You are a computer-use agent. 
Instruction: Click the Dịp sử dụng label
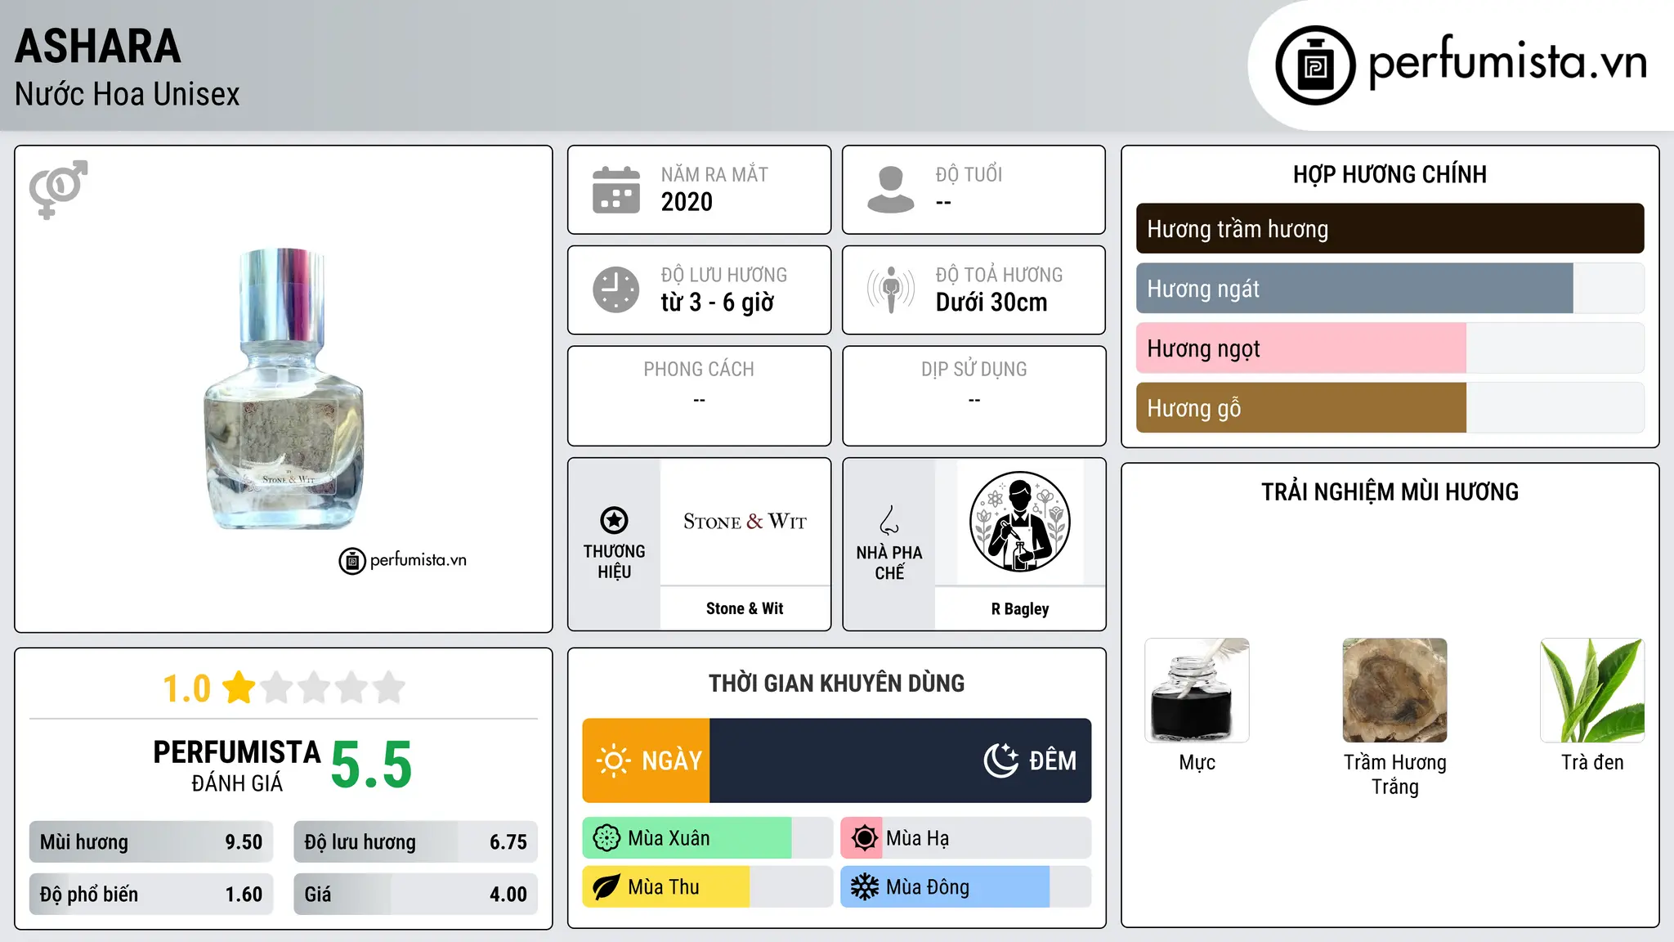[974, 369]
